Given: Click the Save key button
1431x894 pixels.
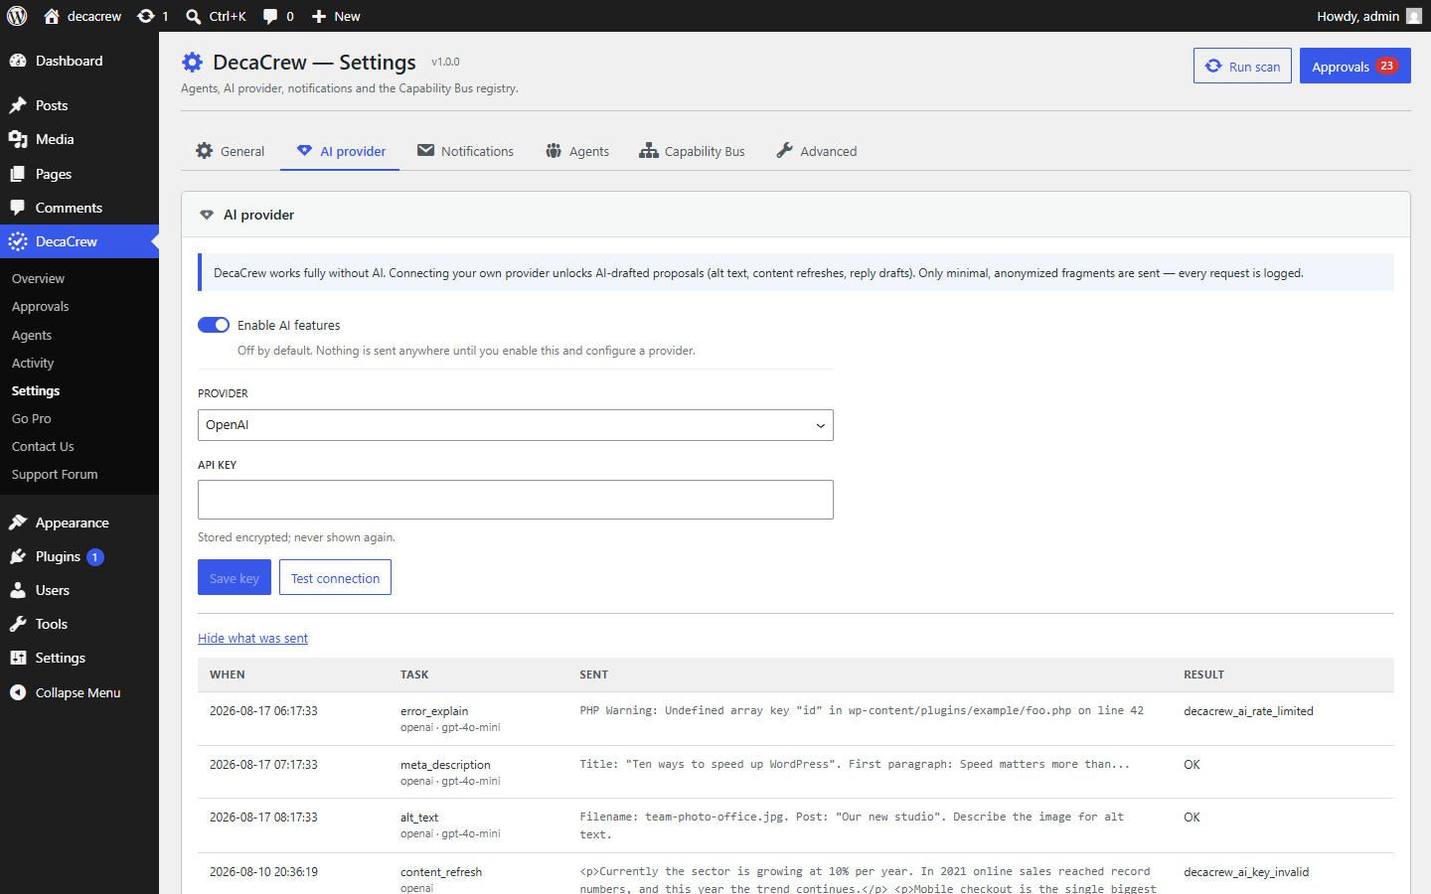Looking at the screenshot, I should pos(235,577).
